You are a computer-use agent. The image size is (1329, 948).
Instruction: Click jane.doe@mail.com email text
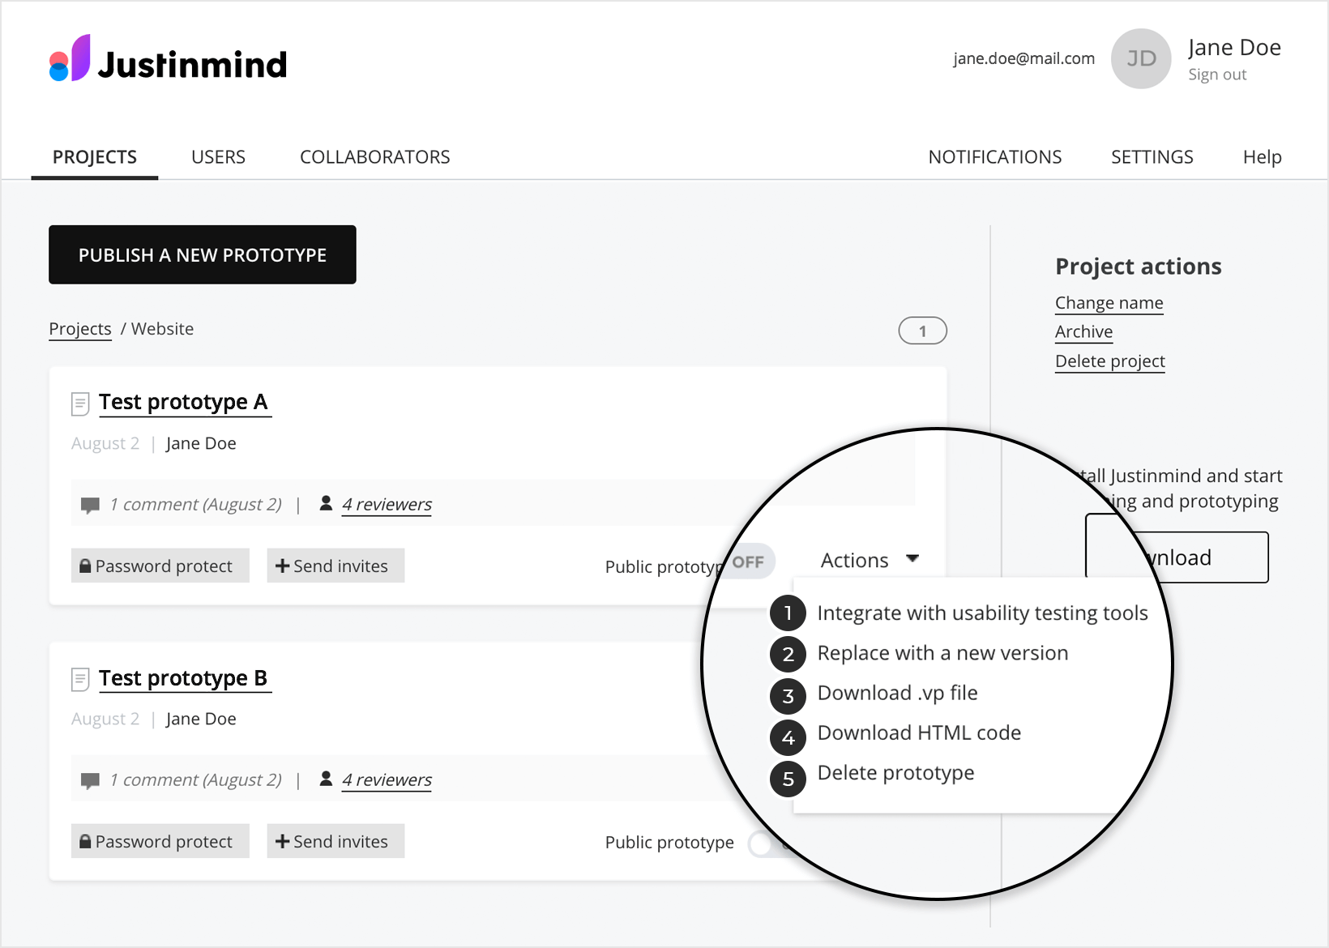(1024, 58)
